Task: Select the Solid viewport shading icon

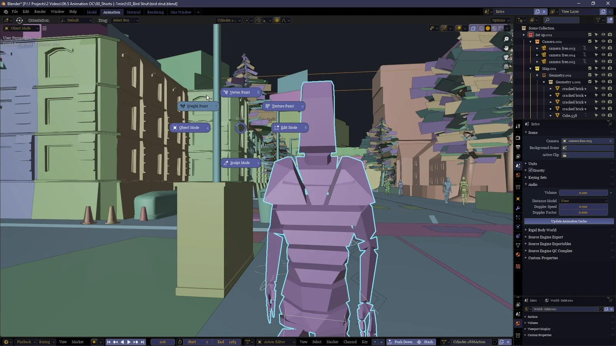Action: tap(488, 28)
